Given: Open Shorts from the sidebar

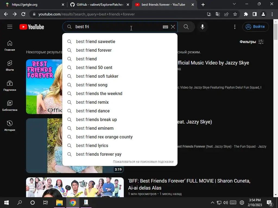Looking at the screenshot, I should click(x=10, y=66).
